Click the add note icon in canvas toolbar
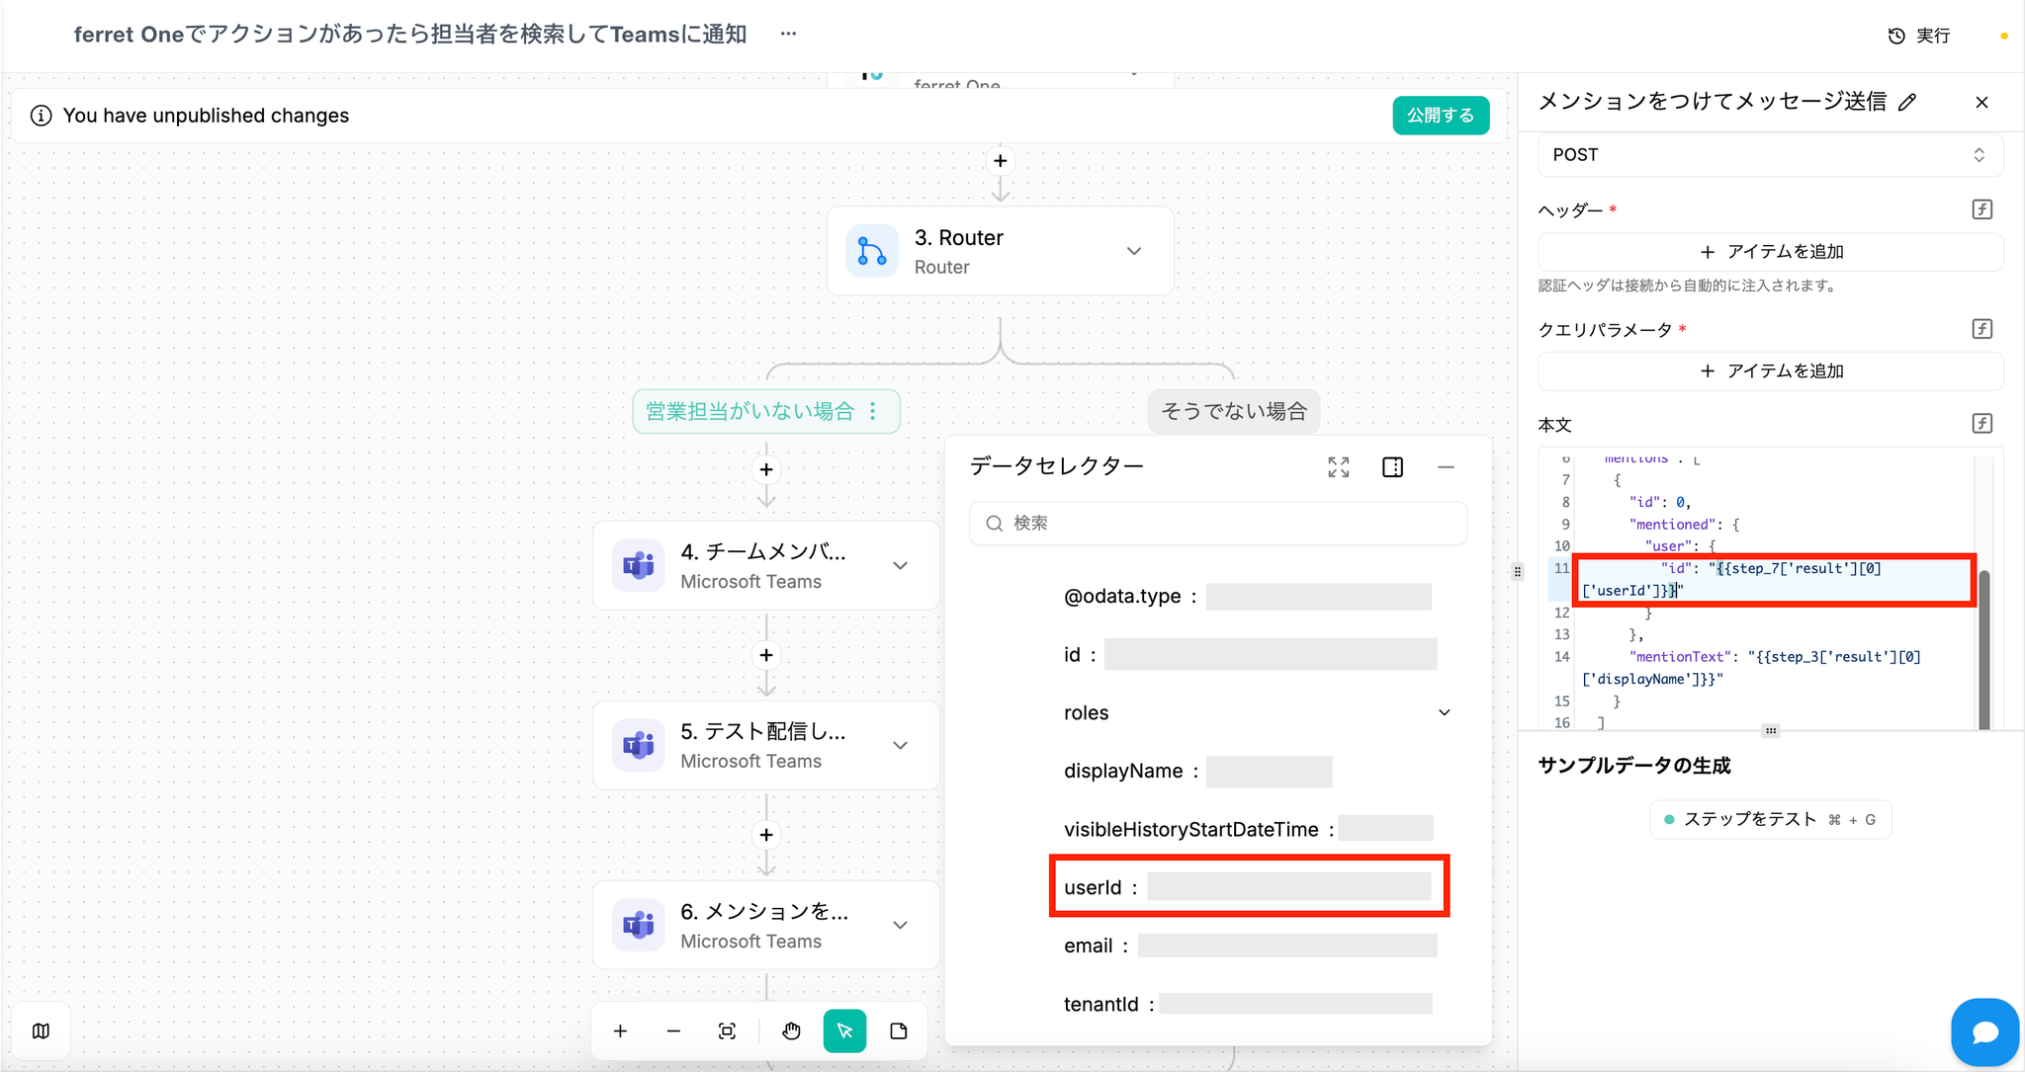The height and width of the screenshot is (1072, 2025). pyautogui.click(x=899, y=1031)
